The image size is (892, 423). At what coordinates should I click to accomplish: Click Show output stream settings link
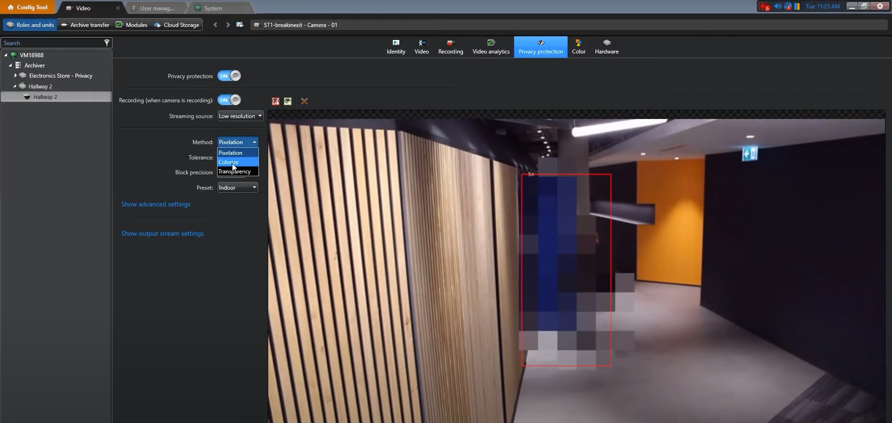(x=162, y=233)
